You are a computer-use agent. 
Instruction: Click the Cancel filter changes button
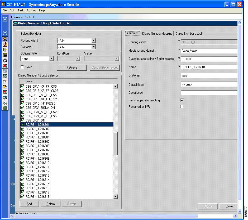tap(105, 68)
